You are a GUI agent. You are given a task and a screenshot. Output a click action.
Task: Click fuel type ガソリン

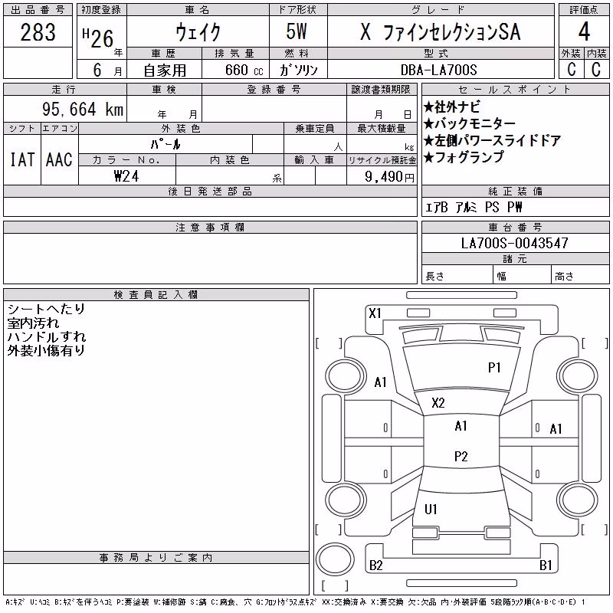click(298, 70)
